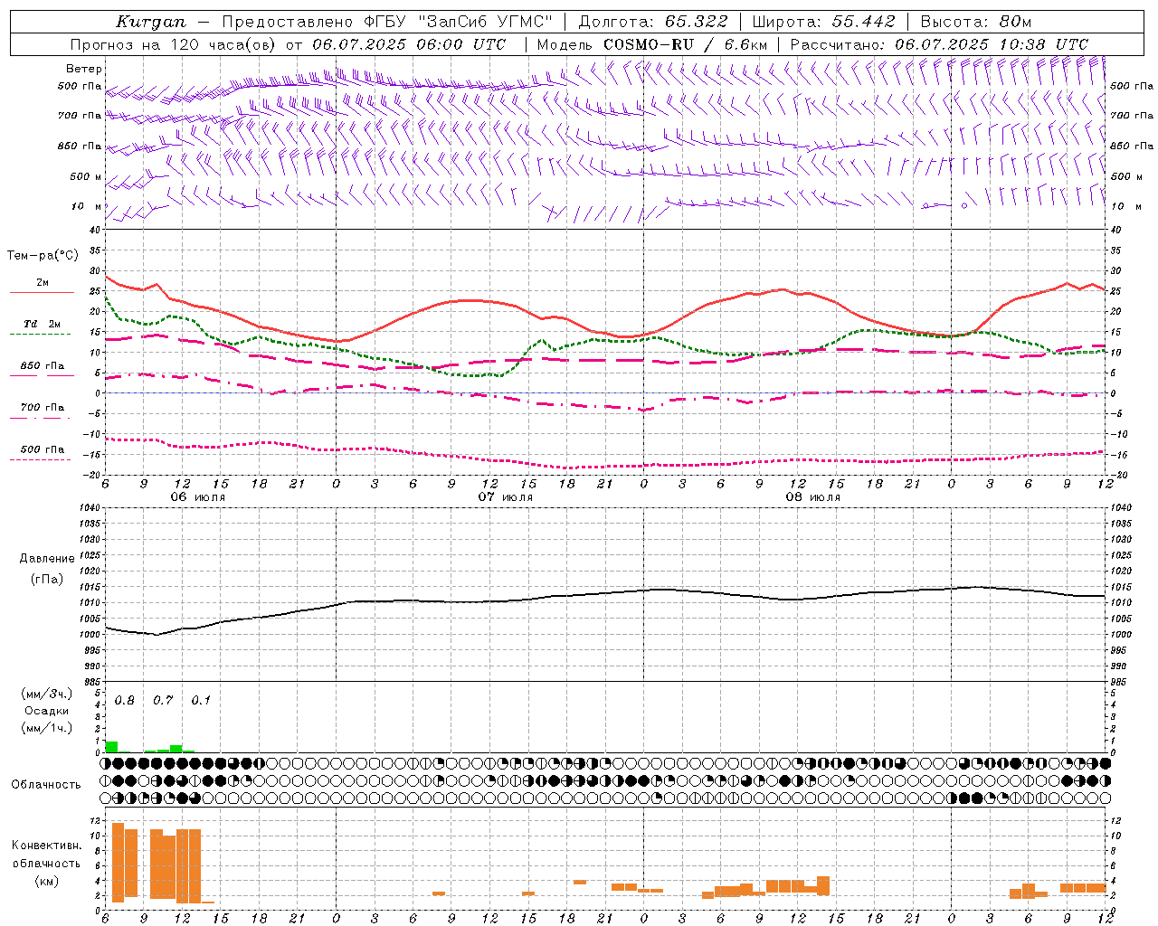Click the "1040" value on left pressure axis
This screenshot has height=926, width=1158.
[x=90, y=507]
